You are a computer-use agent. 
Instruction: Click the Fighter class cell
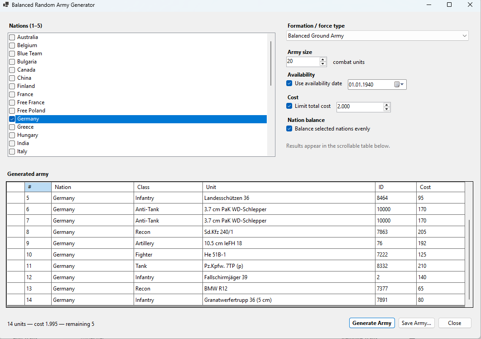[x=168, y=255]
